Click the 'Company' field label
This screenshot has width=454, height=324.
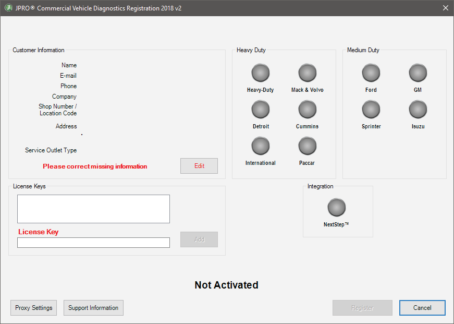click(64, 97)
